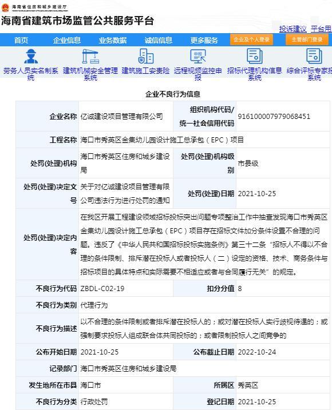Click the 海口市 location value
Image resolution: width=332 pixels, height=410 pixels.
(90, 385)
